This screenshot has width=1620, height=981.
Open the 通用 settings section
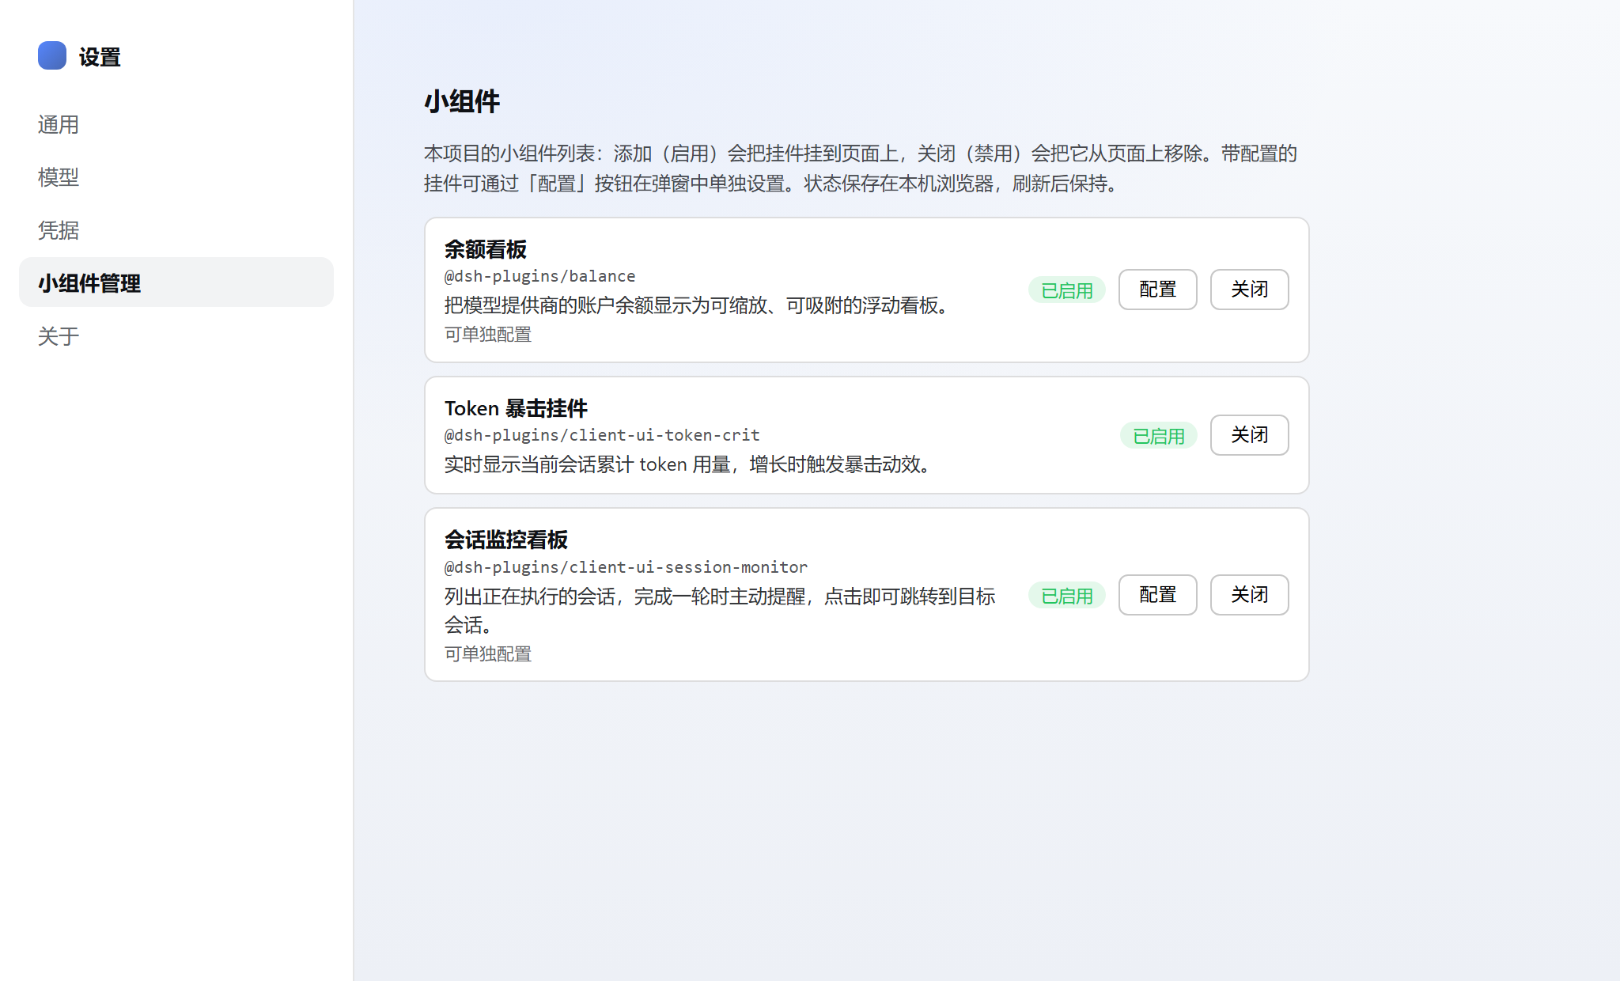176,124
